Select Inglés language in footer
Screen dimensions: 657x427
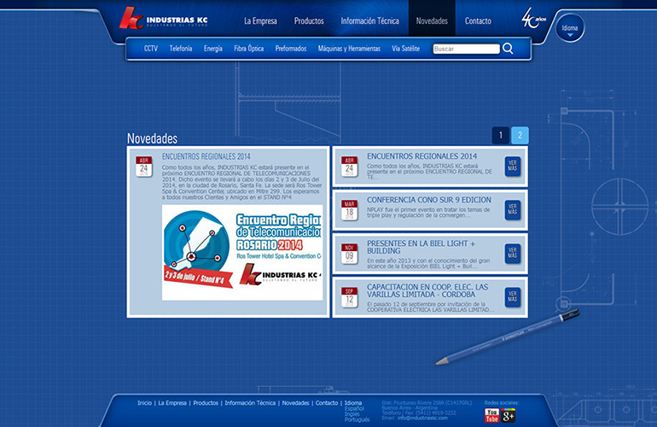point(352,414)
